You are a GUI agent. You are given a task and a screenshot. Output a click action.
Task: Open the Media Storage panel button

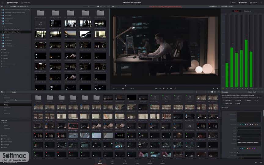pos(12,3)
